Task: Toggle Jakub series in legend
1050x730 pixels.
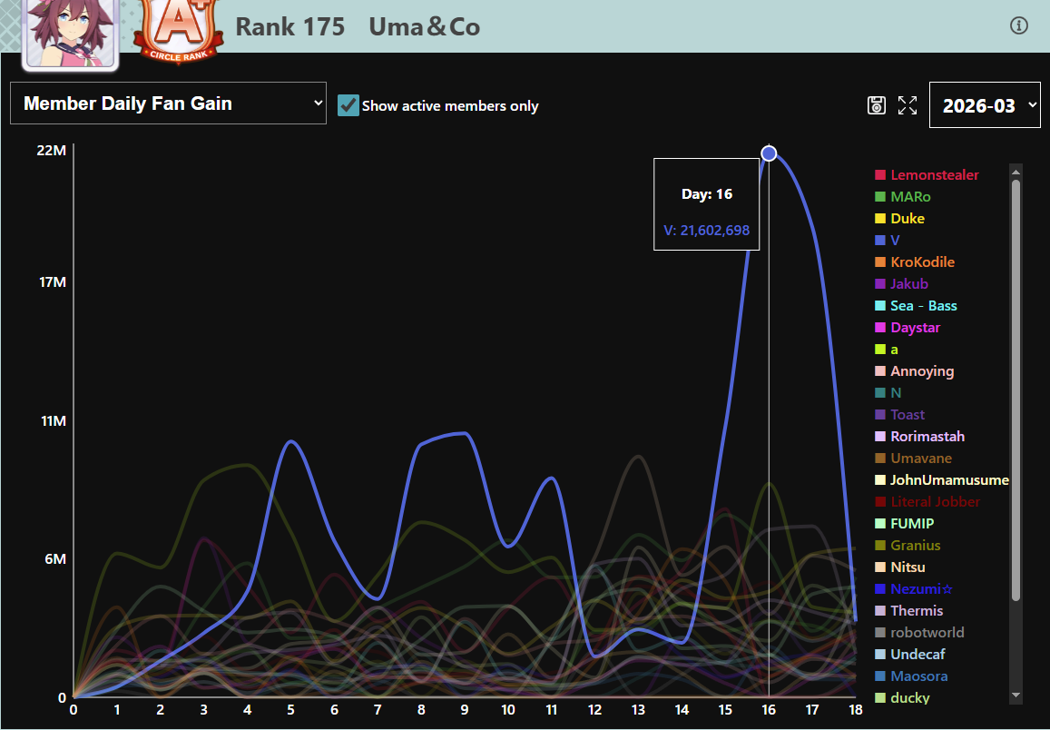Action: click(x=901, y=284)
